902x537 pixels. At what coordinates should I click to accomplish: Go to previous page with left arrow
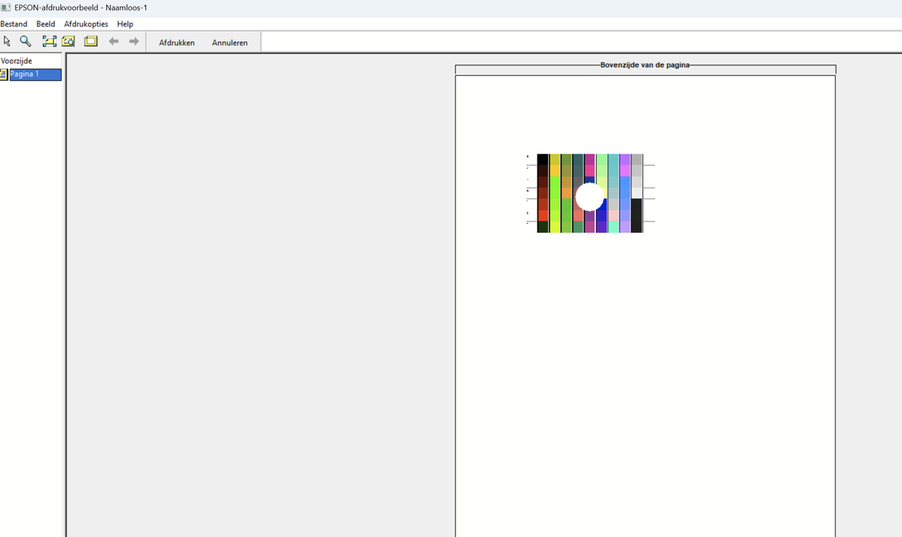pos(114,42)
